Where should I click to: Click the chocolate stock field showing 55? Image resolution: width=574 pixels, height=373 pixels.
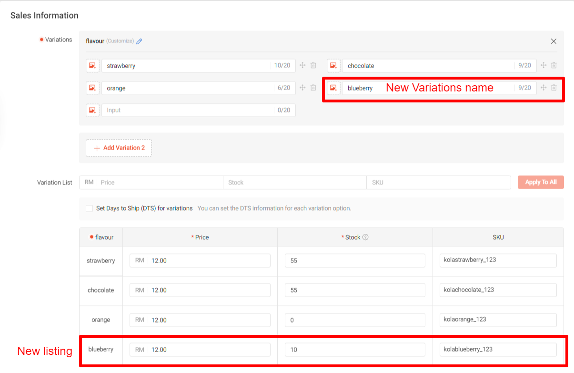[x=355, y=290]
